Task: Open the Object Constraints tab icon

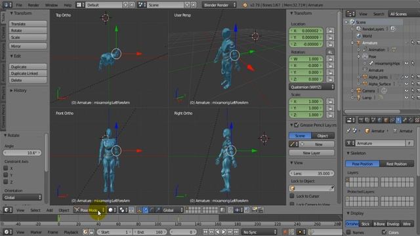Action: tap(392, 121)
